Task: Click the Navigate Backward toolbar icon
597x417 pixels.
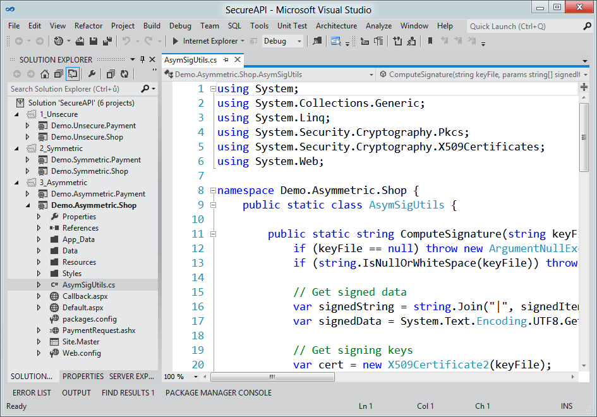Action: (19, 41)
